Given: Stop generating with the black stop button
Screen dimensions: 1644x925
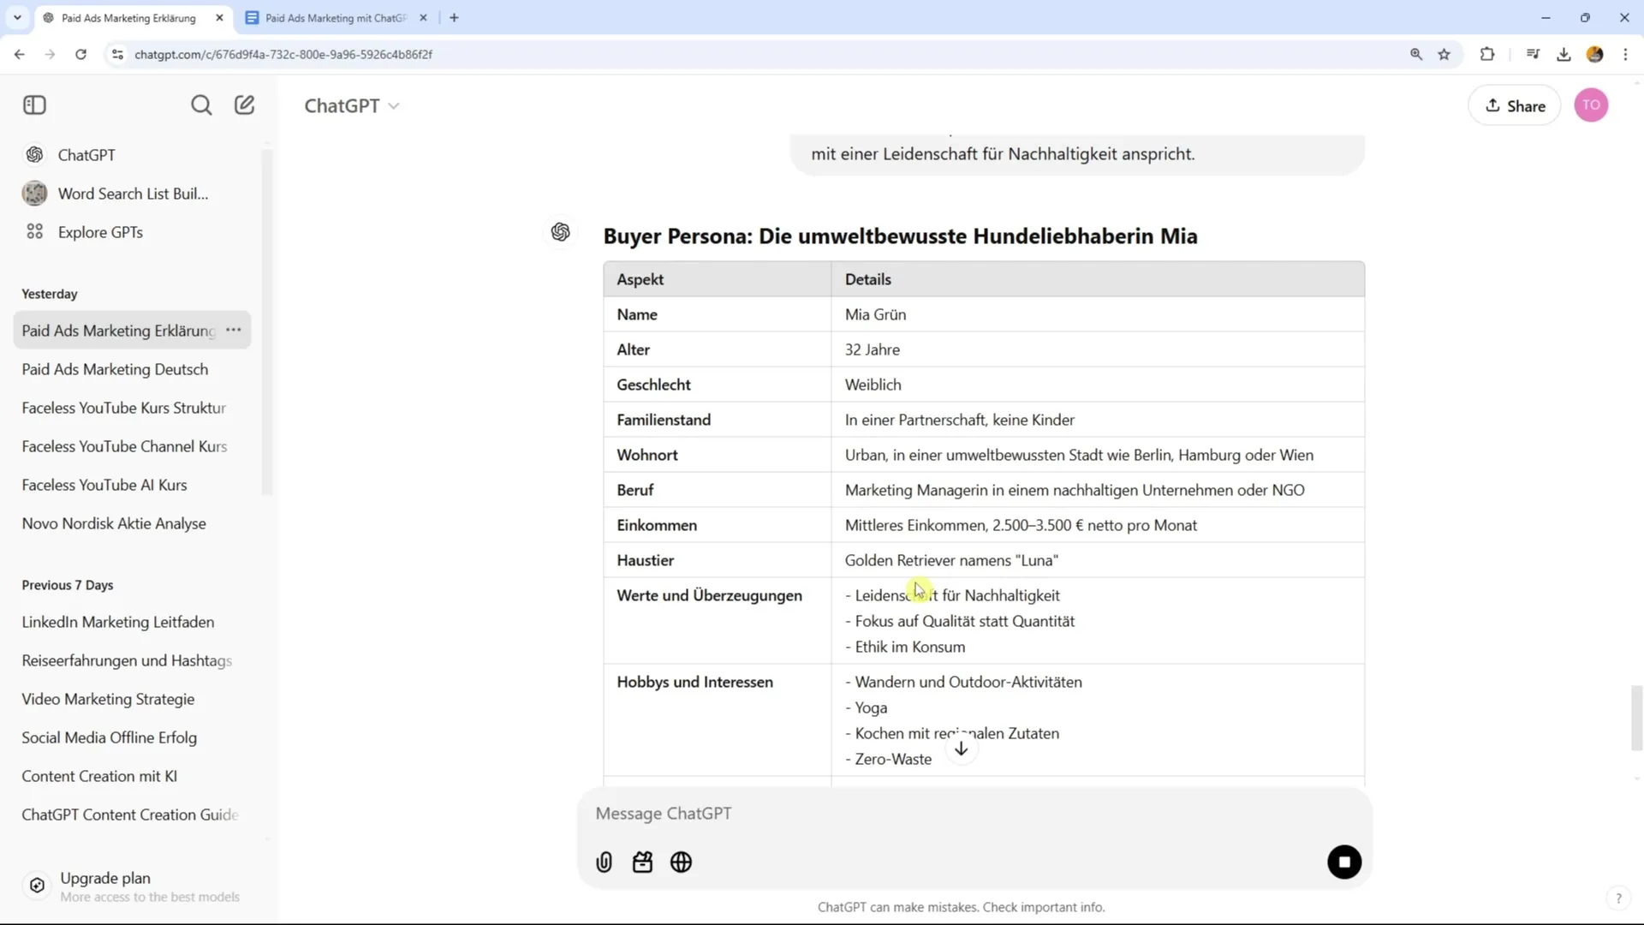Looking at the screenshot, I should 1344,862.
